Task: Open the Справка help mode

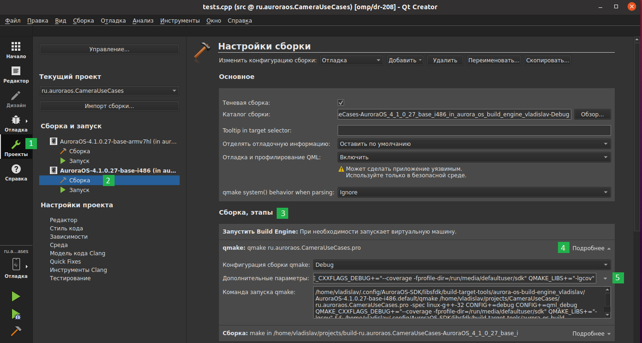Action: (x=16, y=172)
